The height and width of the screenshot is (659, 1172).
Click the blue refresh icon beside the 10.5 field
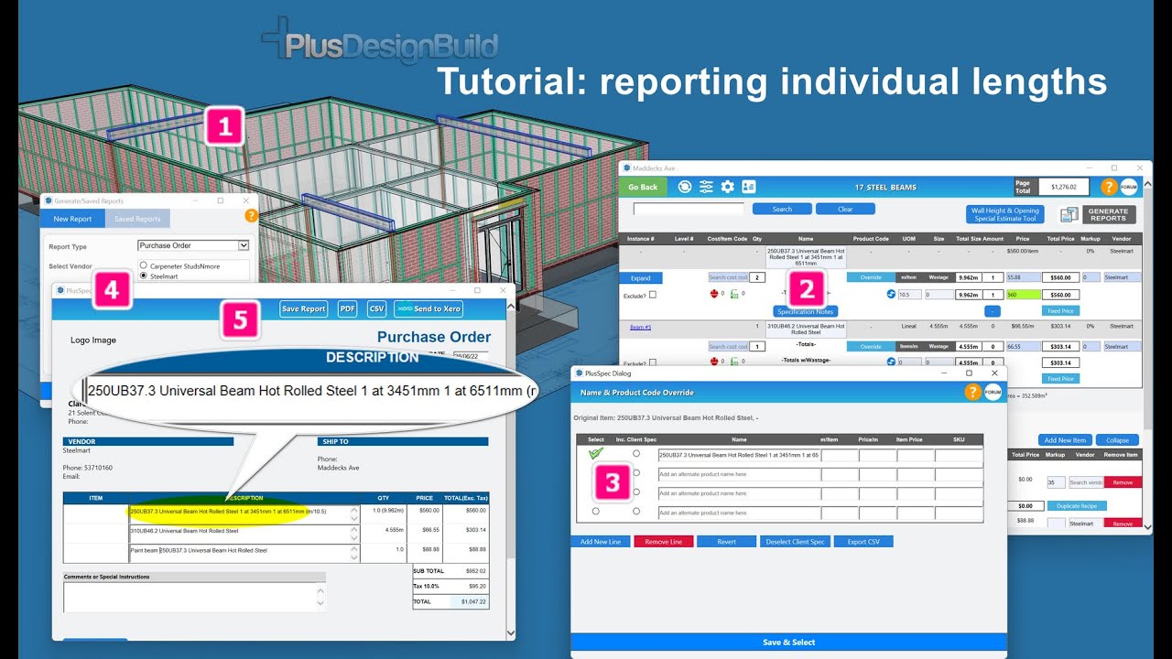(x=890, y=294)
